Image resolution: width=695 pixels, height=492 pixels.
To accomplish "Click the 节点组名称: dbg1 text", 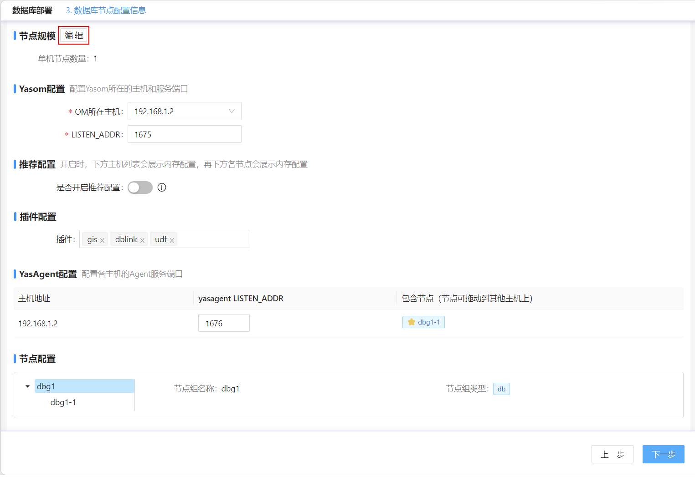I will pos(207,389).
